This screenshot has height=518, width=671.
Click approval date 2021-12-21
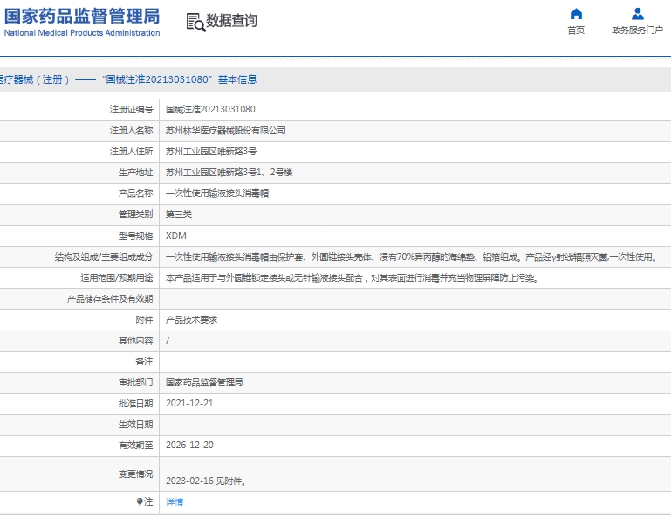(189, 404)
